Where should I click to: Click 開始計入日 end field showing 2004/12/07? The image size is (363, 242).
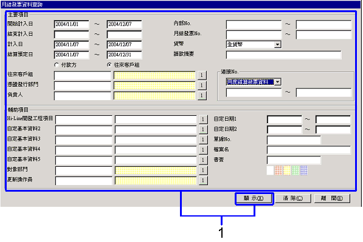click(x=124, y=24)
